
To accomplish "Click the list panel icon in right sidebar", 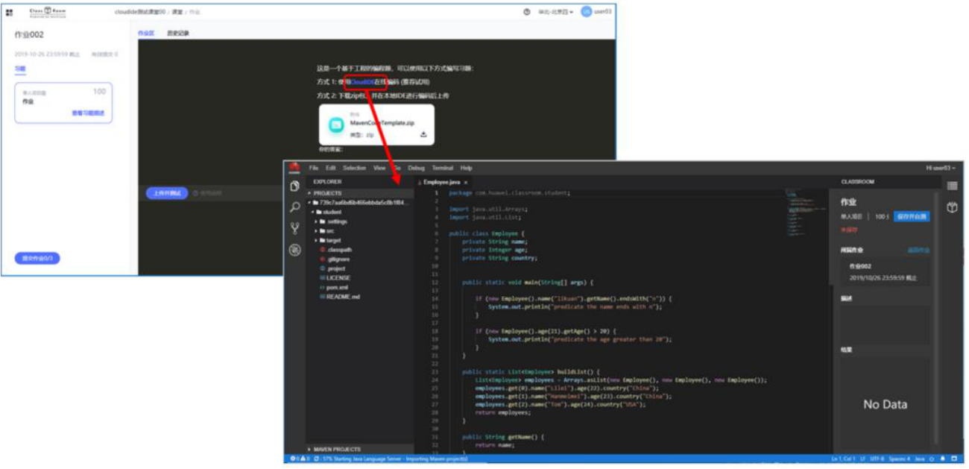I will (952, 186).
